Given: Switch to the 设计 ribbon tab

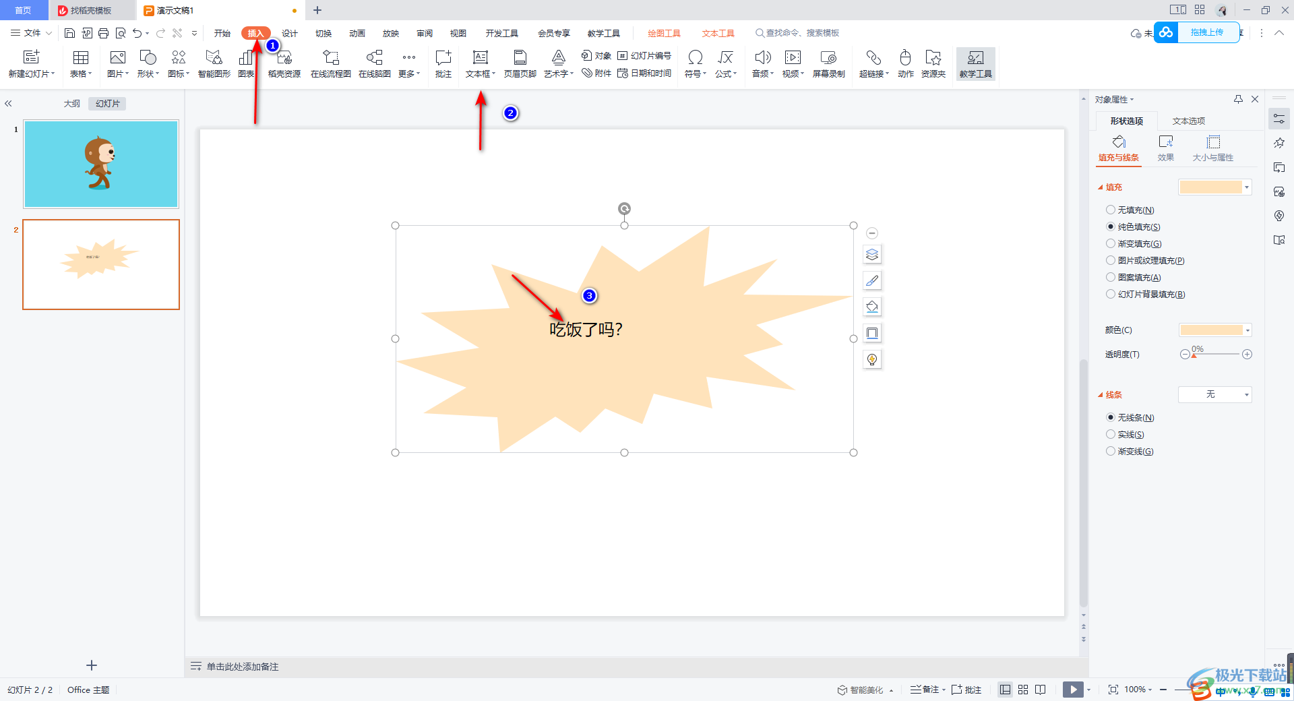Looking at the screenshot, I should [290, 33].
